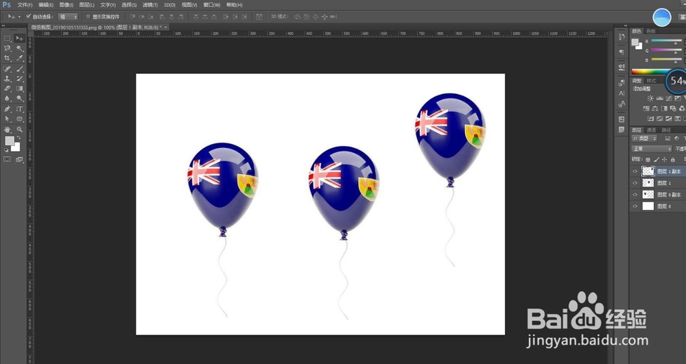Open 编辑(E) menu
The image size is (686, 364).
coord(46,5)
